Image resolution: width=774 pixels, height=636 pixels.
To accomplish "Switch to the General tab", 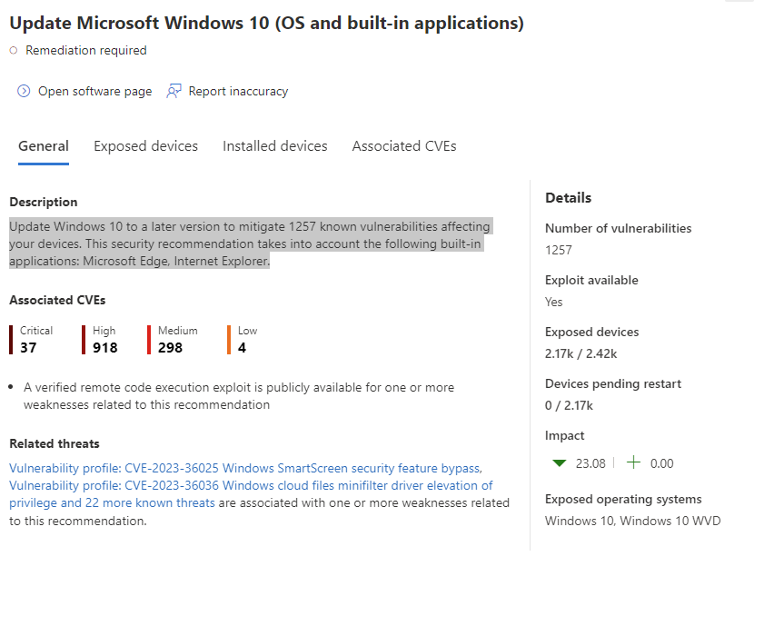I will point(44,146).
